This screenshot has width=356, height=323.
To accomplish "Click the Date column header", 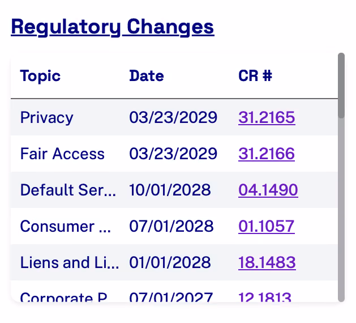I will [147, 76].
